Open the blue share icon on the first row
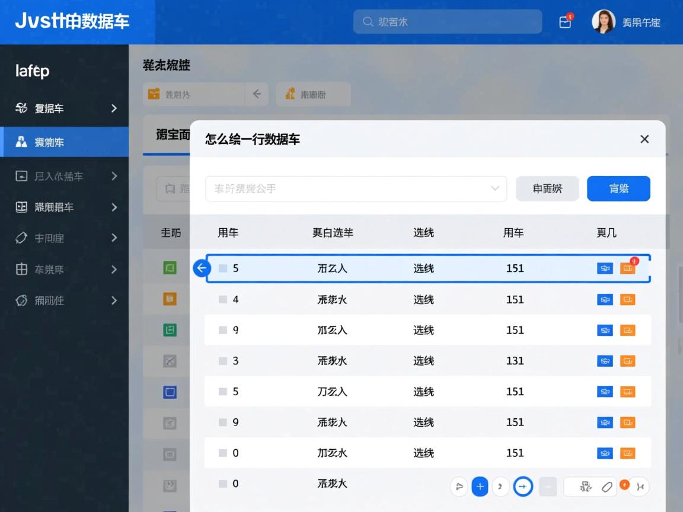This screenshot has height=512, width=683. [605, 268]
